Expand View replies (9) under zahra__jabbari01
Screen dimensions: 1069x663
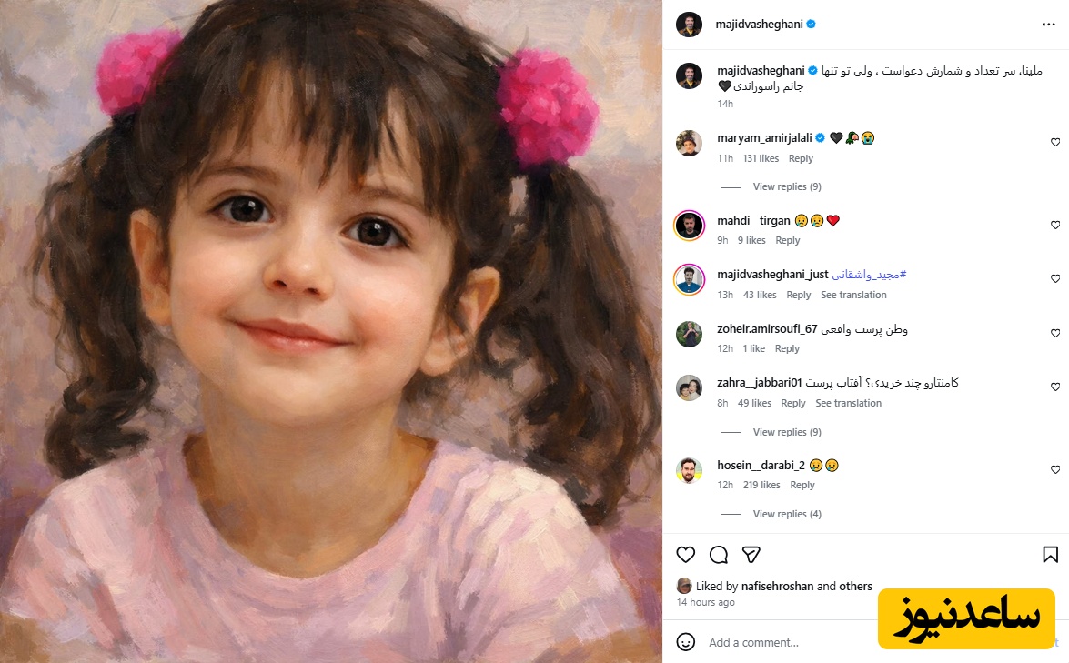(787, 432)
